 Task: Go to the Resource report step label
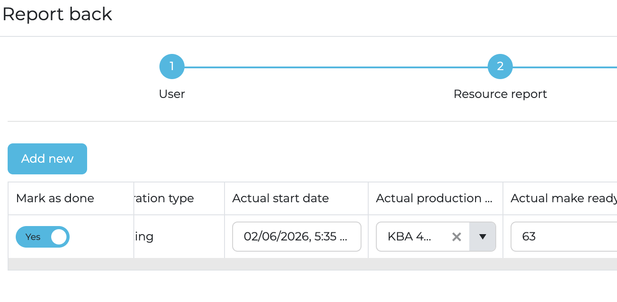click(500, 94)
